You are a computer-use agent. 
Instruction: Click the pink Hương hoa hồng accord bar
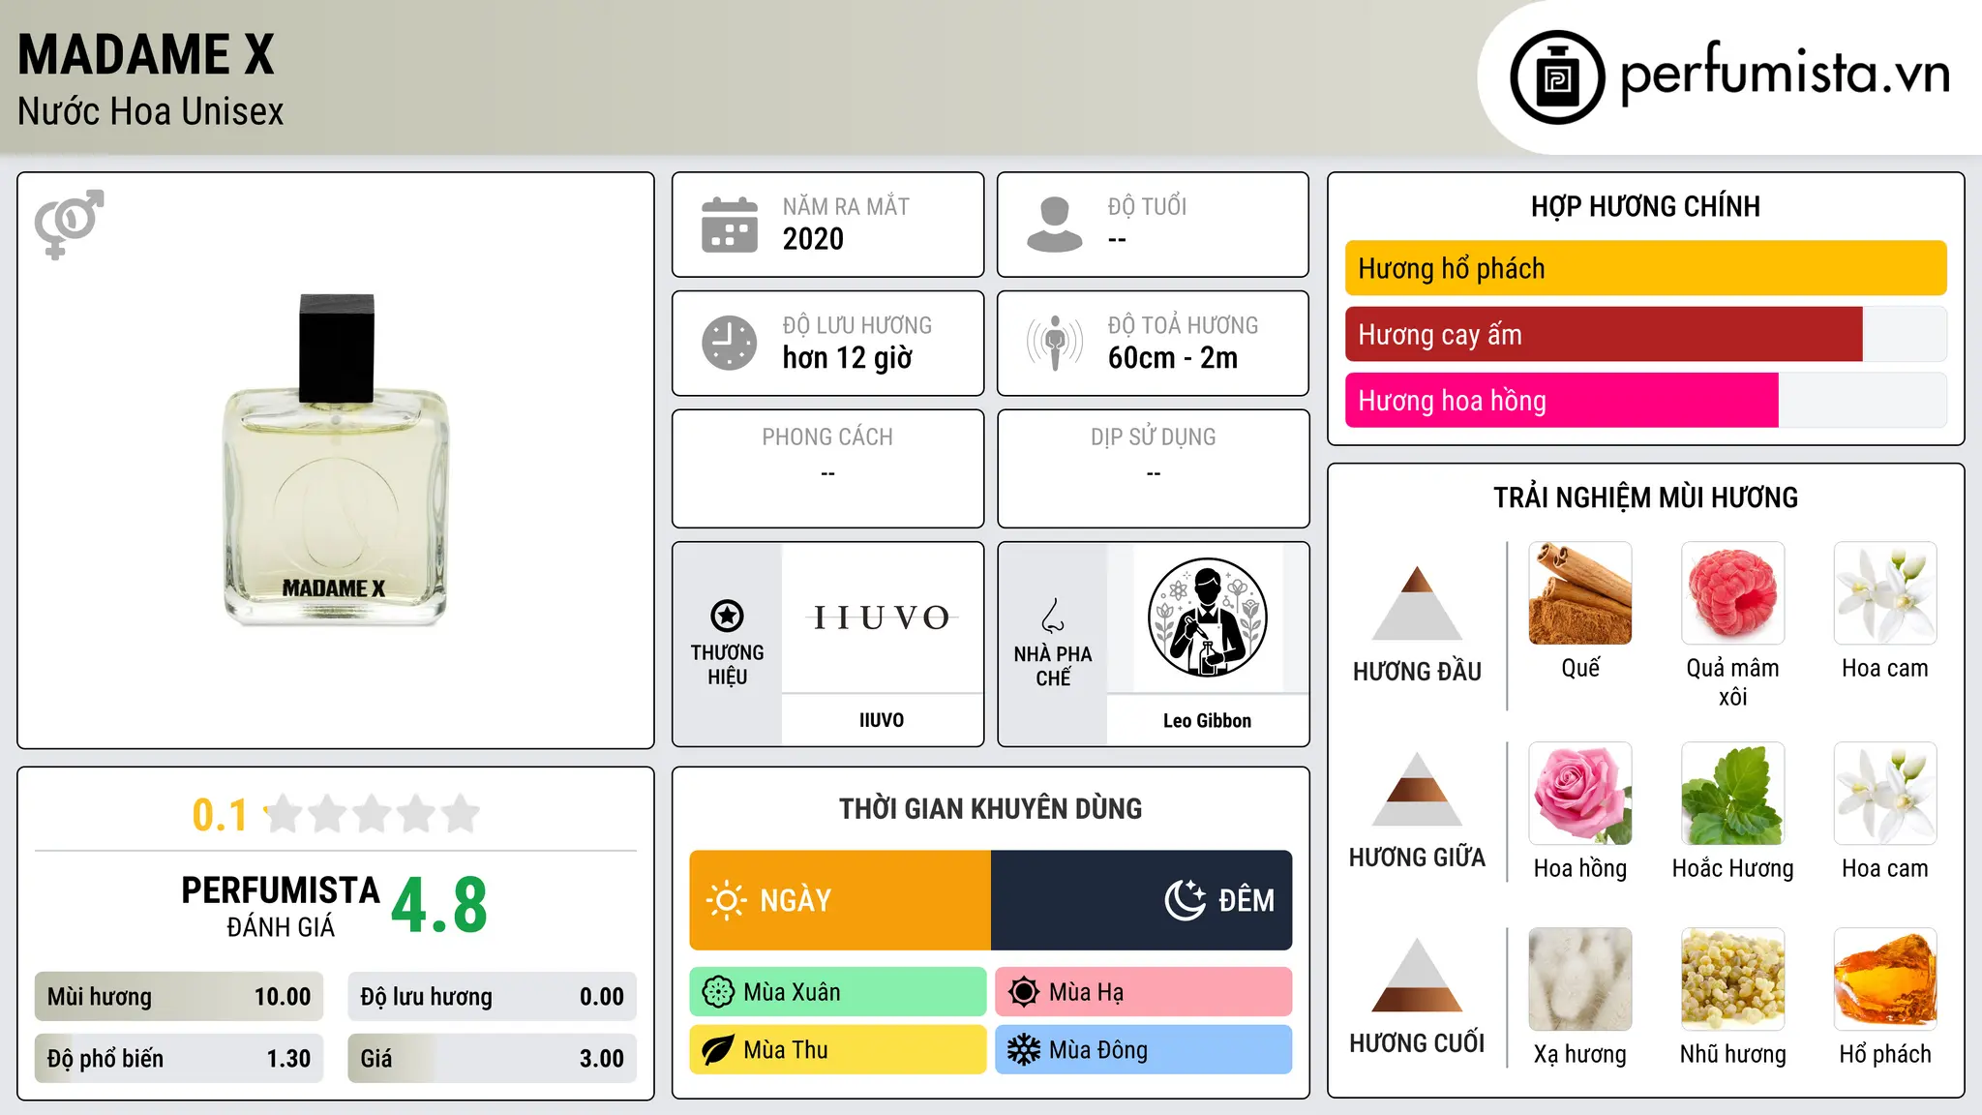pyautogui.click(x=1562, y=400)
